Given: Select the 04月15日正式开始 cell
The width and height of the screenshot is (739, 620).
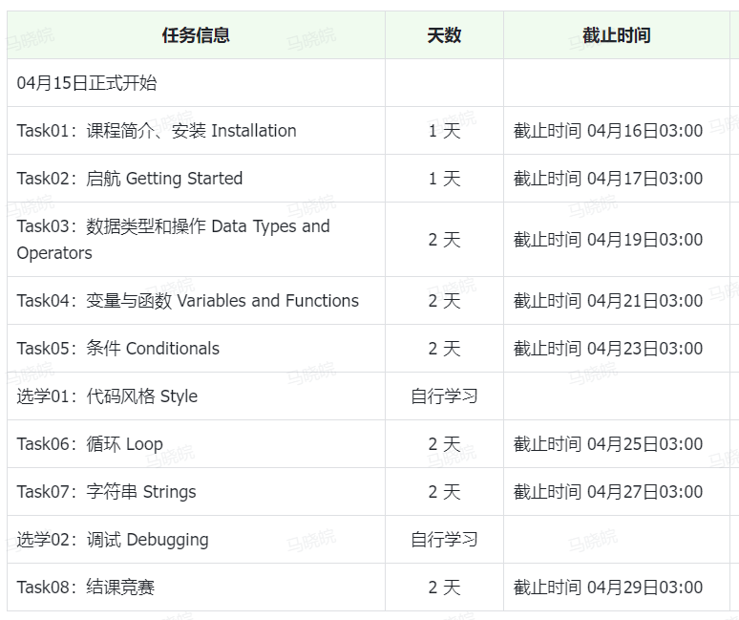Looking at the screenshot, I should [196, 83].
